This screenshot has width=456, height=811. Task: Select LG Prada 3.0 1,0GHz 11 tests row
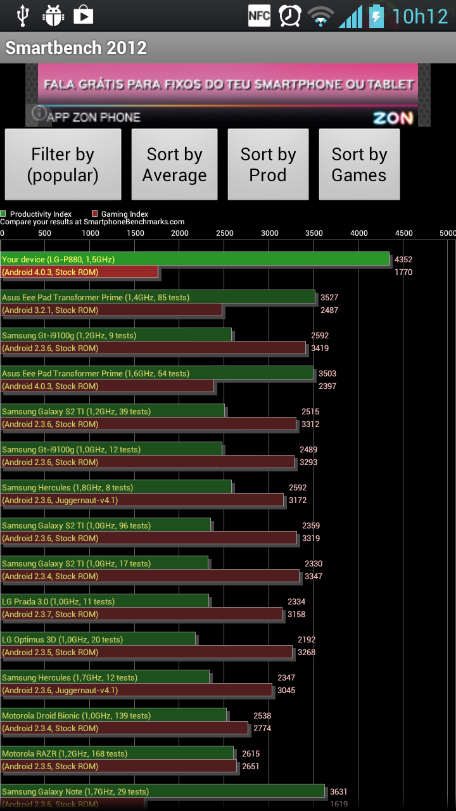coord(104,601)
